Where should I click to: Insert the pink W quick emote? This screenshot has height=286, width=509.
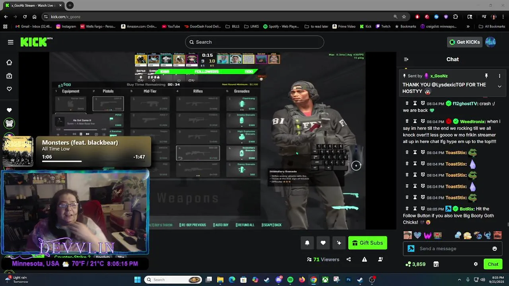[427, 235]
